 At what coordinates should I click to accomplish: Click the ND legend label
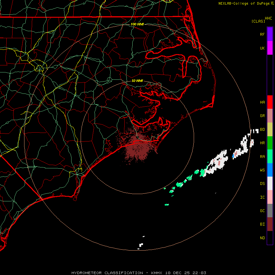click(262, 238)
